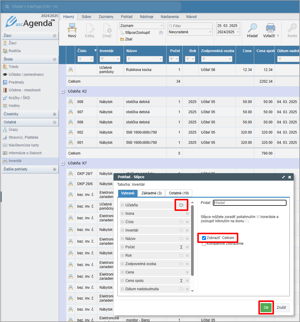Confirm the dialog with the Ok button
This screenshot has height=322, width=300.
[x=266, y=308]
